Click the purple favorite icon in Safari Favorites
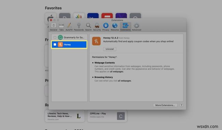This screenshot has width=222, height=130. (x=121, y=16)
